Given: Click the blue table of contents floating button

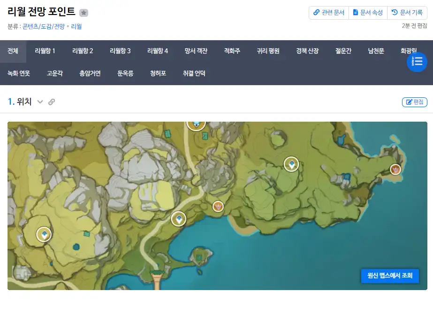Looking at the screenshot, I should point(417,62).
